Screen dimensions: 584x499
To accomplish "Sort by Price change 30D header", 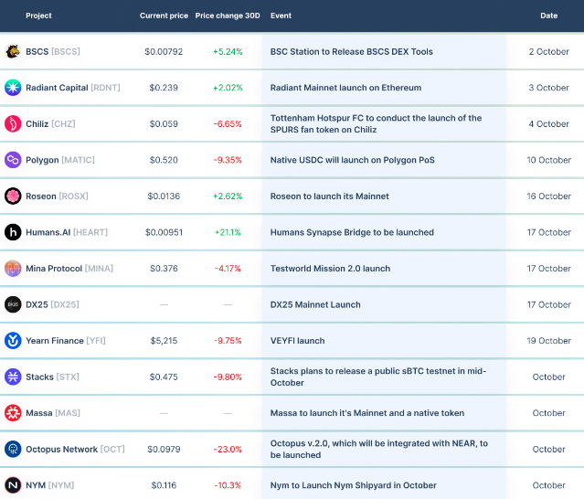I will [x=228, y=16].
